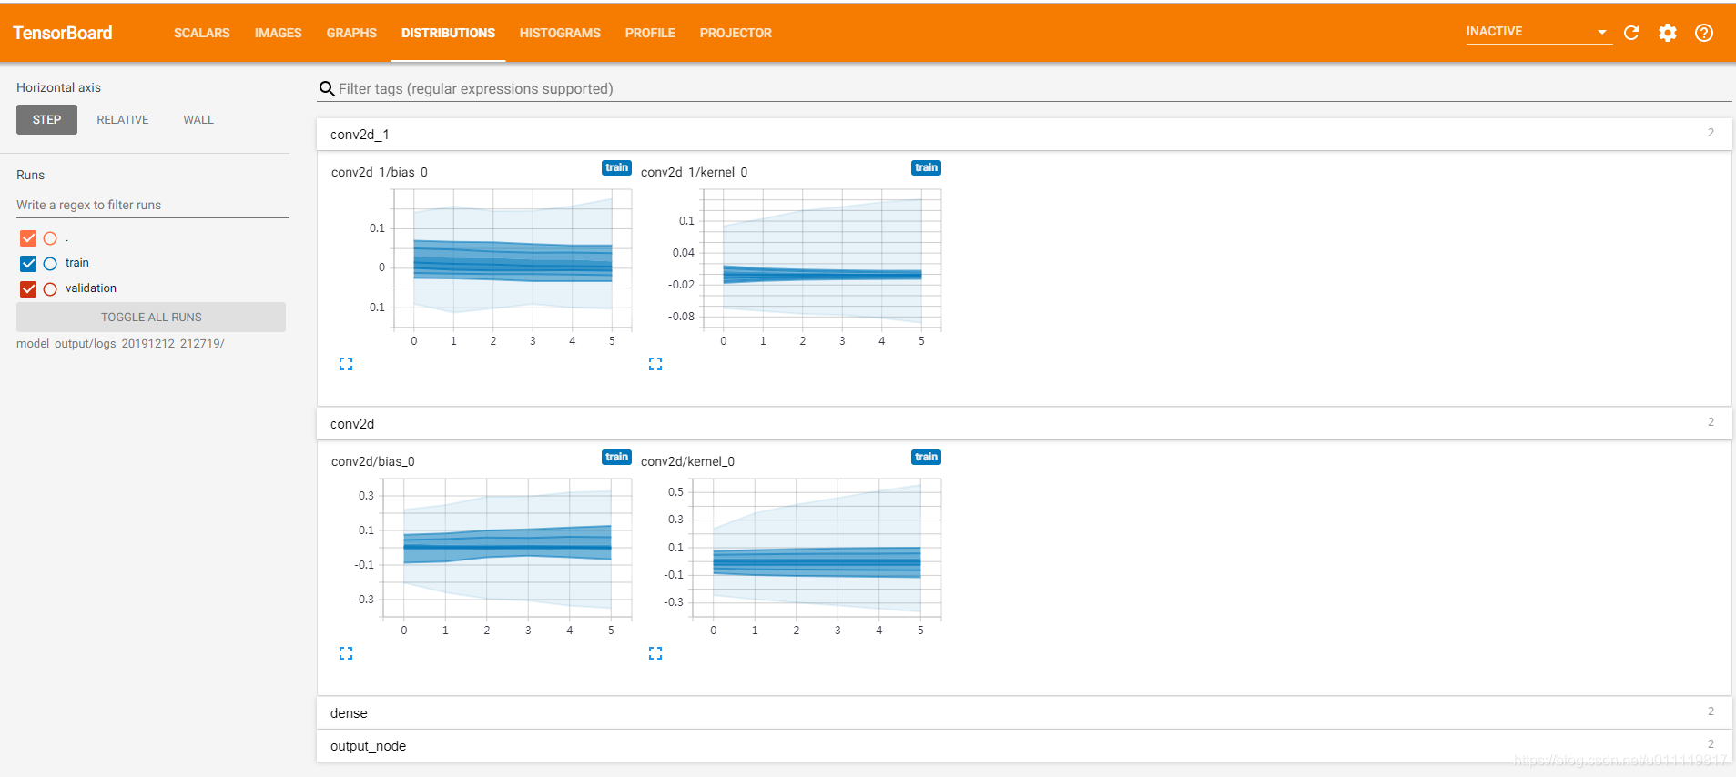Switch to the SCALARS tab
The image size is (1736, 777).
click(x=202, y=33)
